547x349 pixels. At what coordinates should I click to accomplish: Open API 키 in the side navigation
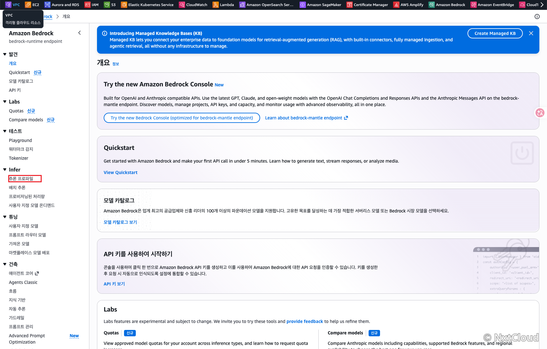coord(15,90)
